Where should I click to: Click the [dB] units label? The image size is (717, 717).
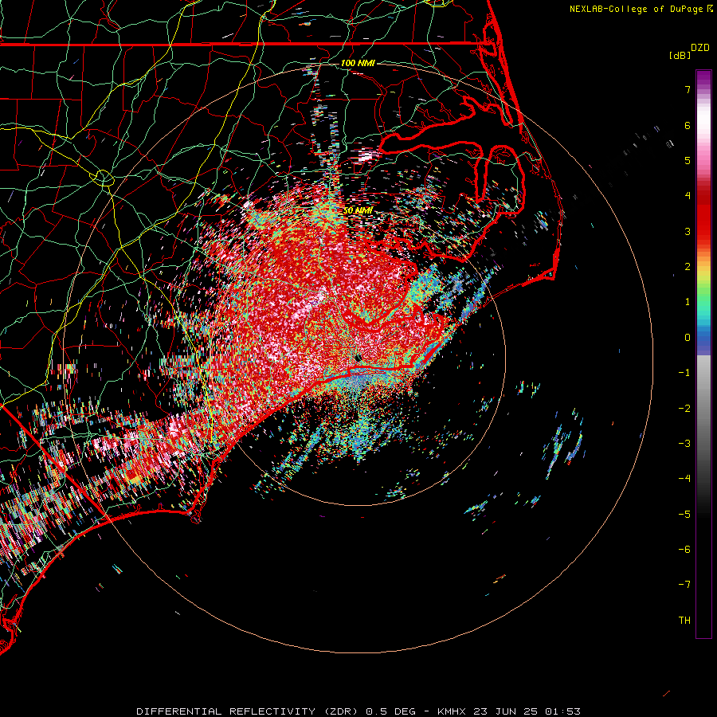click(680, 55)
